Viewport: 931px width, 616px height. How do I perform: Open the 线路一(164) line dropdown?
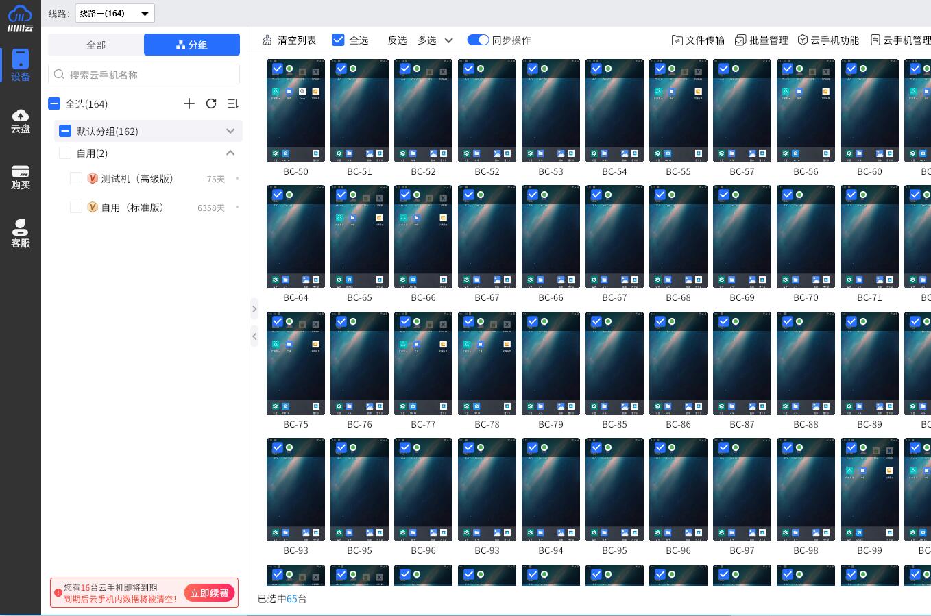tap(114, 12)
